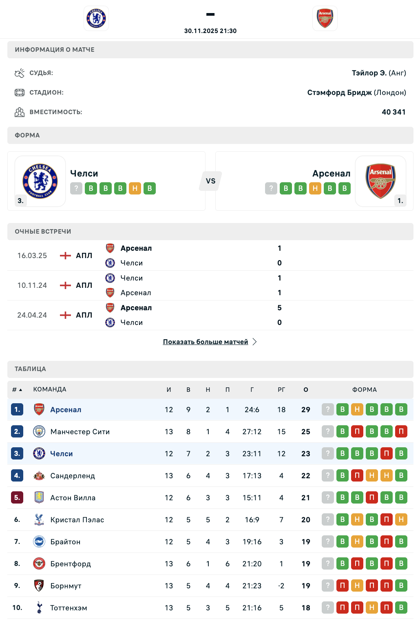Click the Manchester City crest in the table

pos(39,431)
